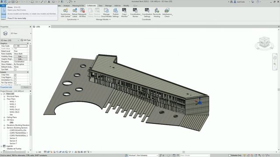
Task: Click Synchronize with Central icon
Action: pyautogui.click(x=66, y=10)
